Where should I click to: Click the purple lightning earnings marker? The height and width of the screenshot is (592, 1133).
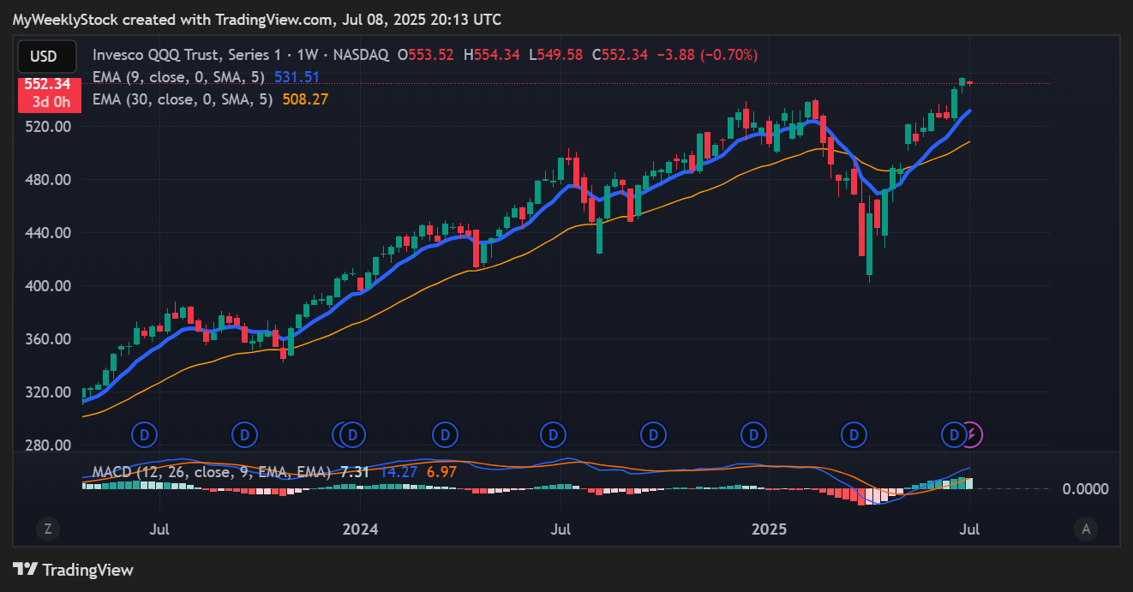pos(972,434)
